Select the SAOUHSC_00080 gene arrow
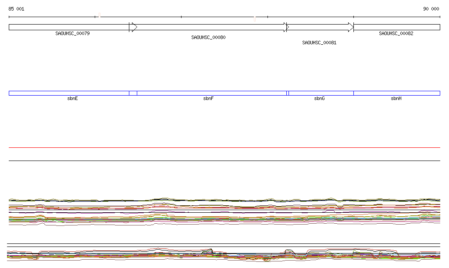The width and height of the screenshot is (449, 268). click(208, 27)
